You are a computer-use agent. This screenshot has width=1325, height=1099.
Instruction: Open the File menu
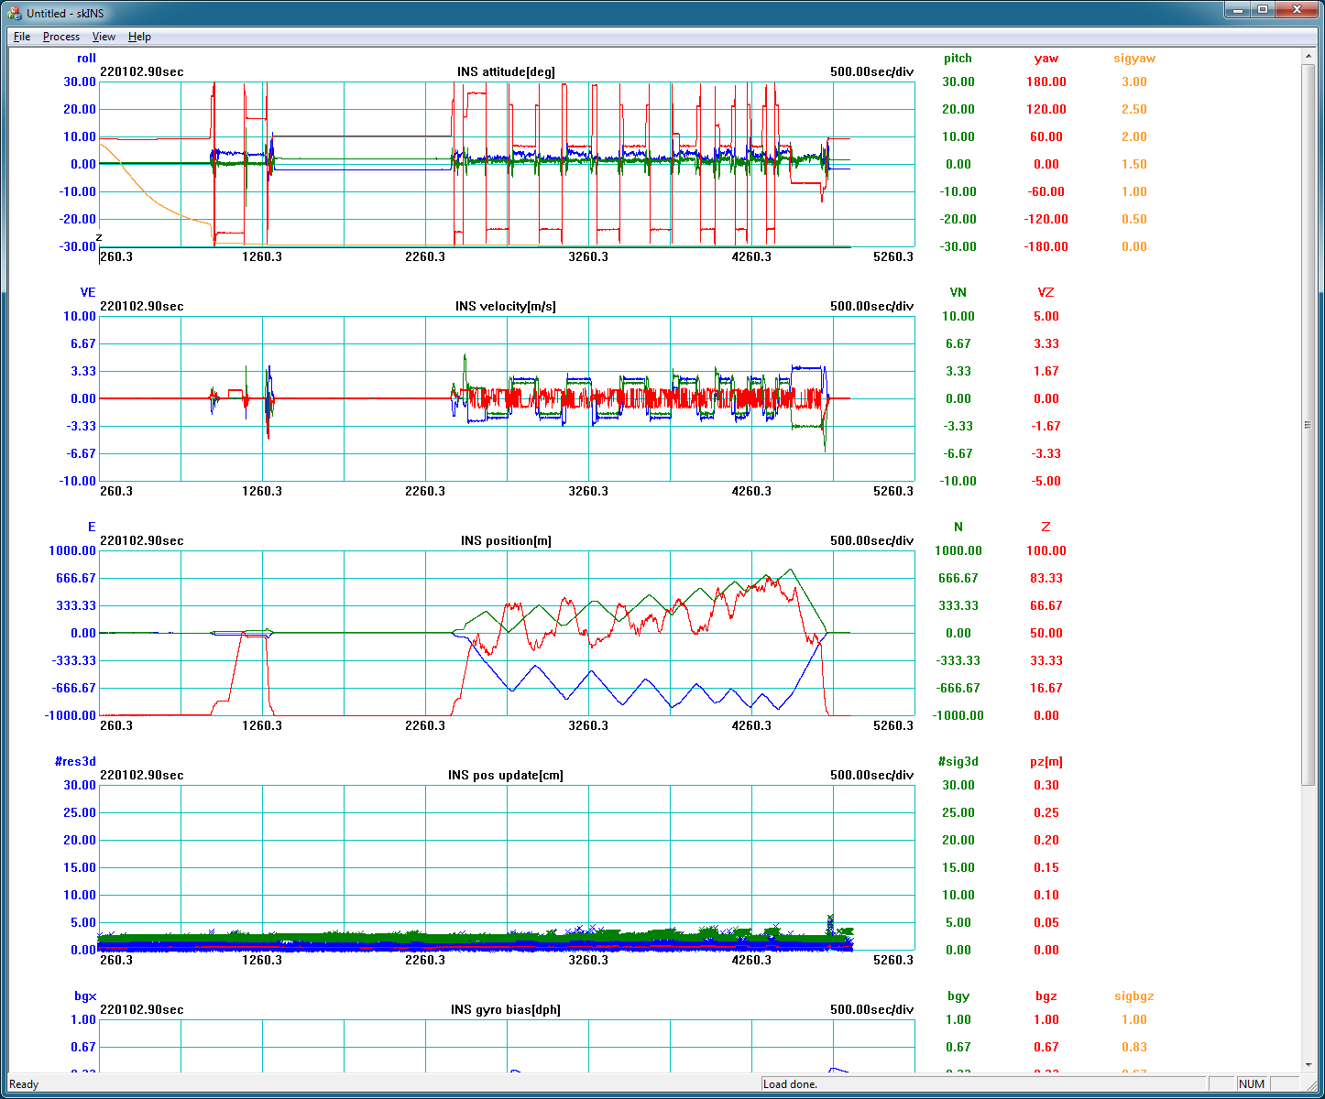[22, 37]
